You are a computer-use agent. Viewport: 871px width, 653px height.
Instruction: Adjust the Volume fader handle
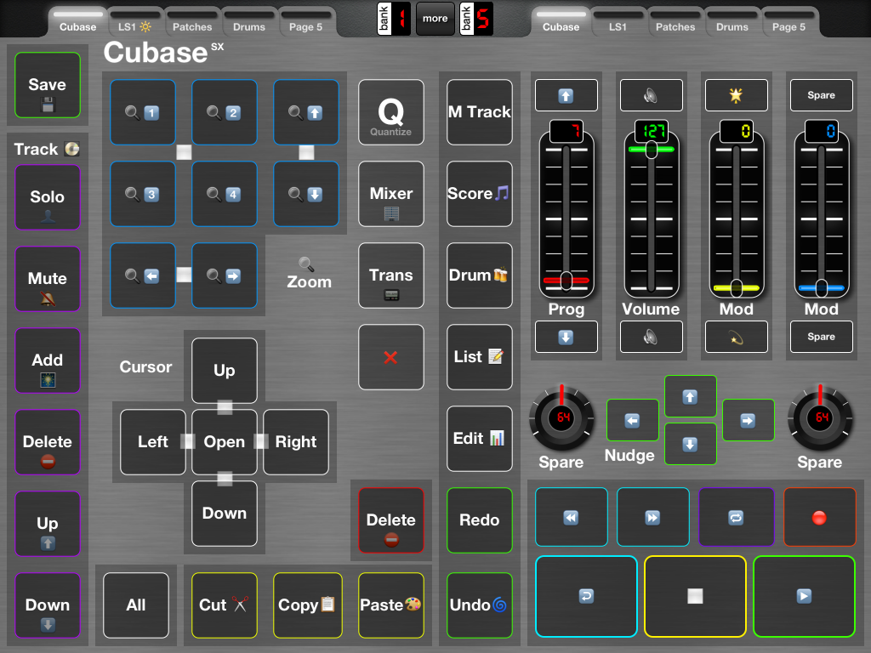point(651,150)
